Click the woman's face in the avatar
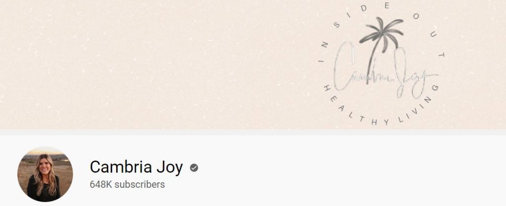 [x=45, y=166]
